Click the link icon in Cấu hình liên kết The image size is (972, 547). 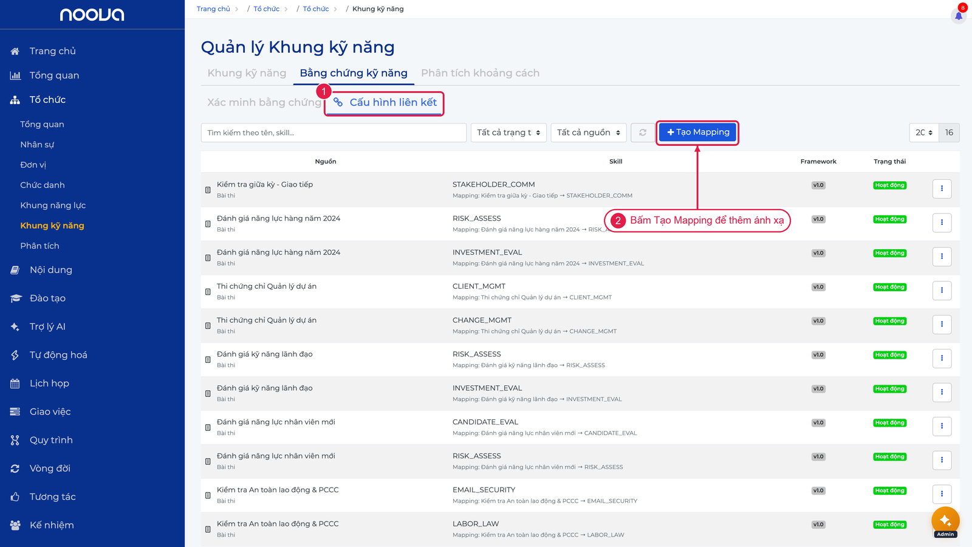[x=338, y=102]
